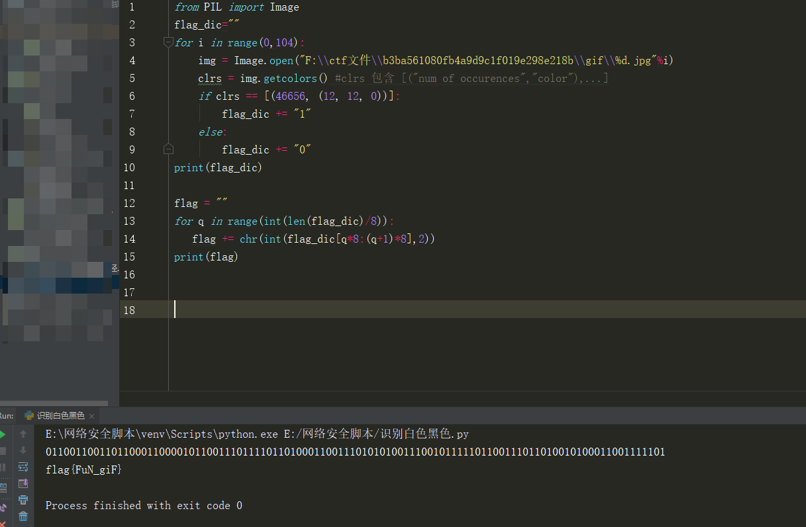Click the 'else:' keyword on line 8
The image size is (806, 527).
click(x=213, y=132)
